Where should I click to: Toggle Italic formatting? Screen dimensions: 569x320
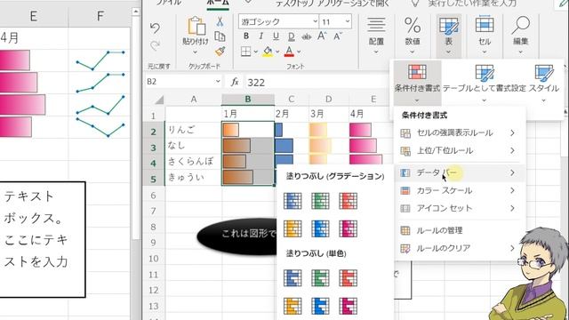(260, 36)
